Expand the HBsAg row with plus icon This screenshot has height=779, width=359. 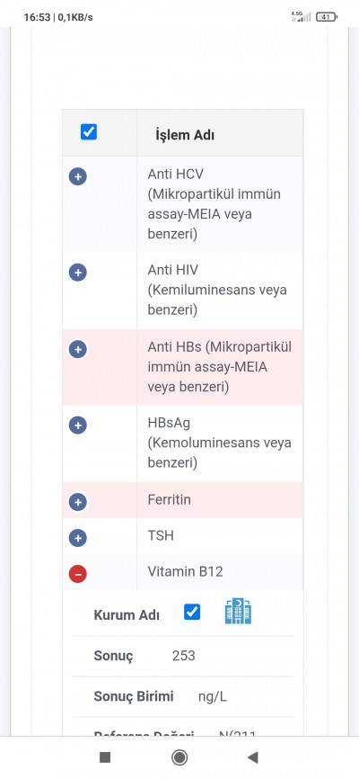pos(78,425)
